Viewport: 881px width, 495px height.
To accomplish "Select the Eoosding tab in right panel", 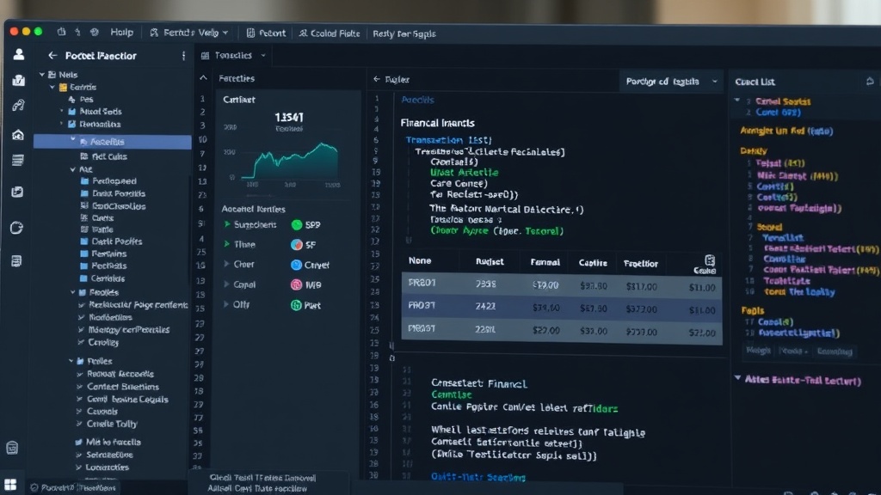I will 835,351.
